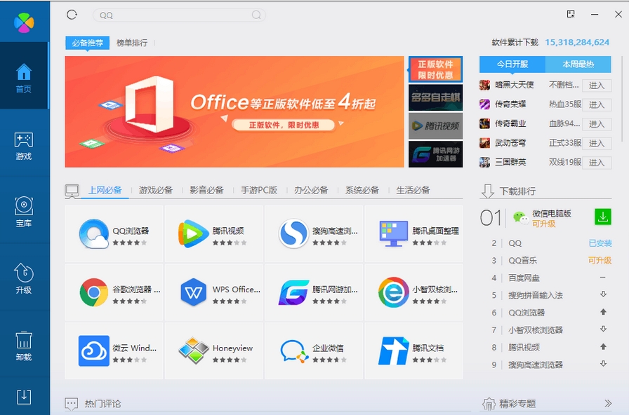Open the 宝库 library section
Screen dimensions: 629x415
(24, 212)
